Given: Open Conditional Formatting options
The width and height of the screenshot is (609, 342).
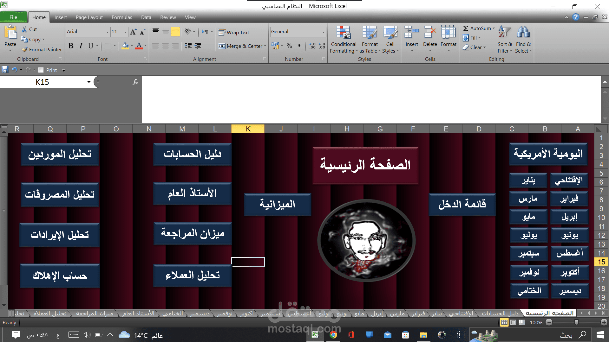Looking at the screenshot, I should click(x=343, y=39).
